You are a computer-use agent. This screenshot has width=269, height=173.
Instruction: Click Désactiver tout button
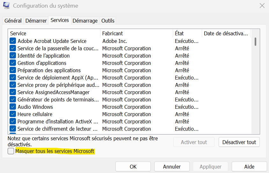pos(239,142)
